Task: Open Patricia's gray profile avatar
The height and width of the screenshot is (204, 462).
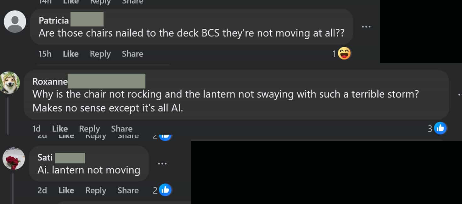Action: (15, 22)
